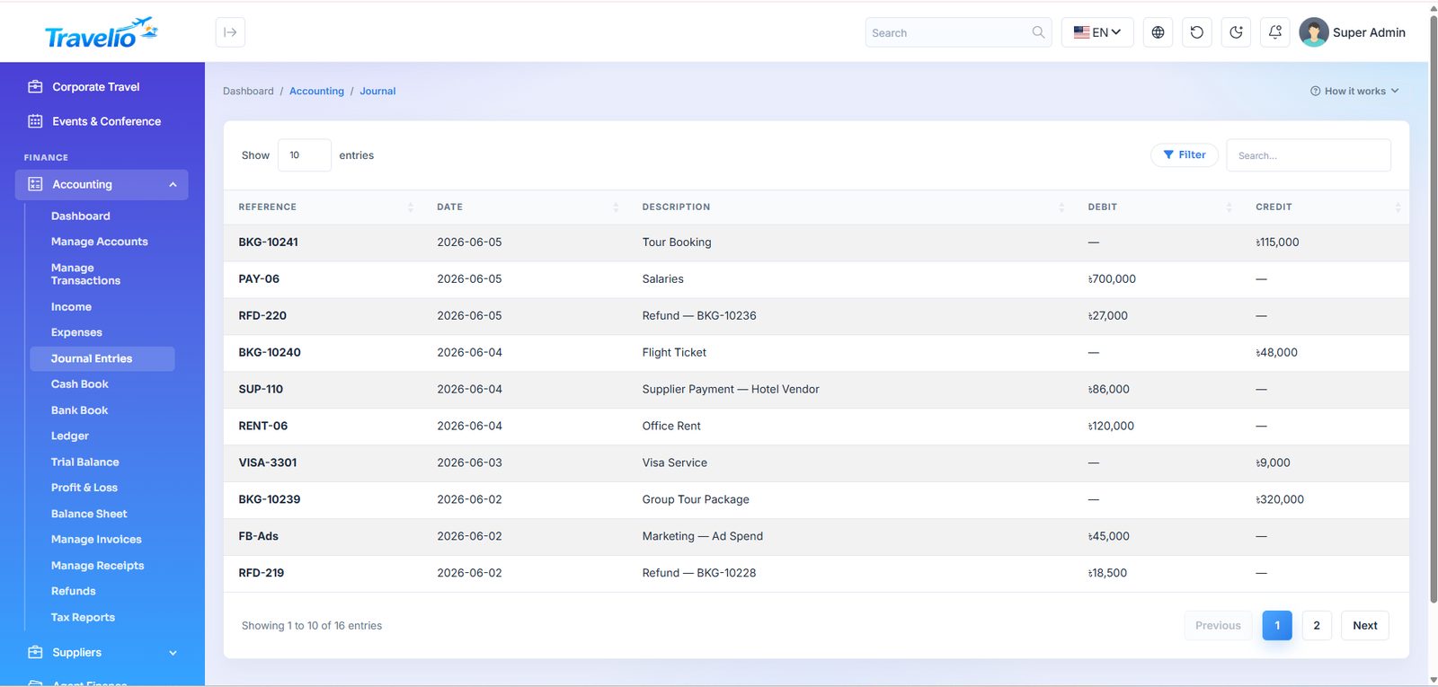1438x687 pixels.
Task: Open Refunds page
Action: click(x=74, y=591)
